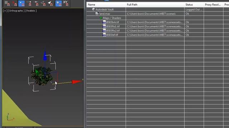Disable the active Snap to Vertex button
229x128 pixels.
pos(21,3)
